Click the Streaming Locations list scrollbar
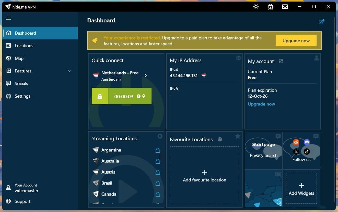This screenshot has width=338, height=212. tap(160, 155)
